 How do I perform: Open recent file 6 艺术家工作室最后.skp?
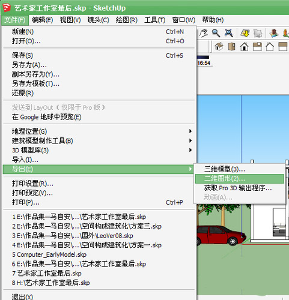(x=99, y=264)
